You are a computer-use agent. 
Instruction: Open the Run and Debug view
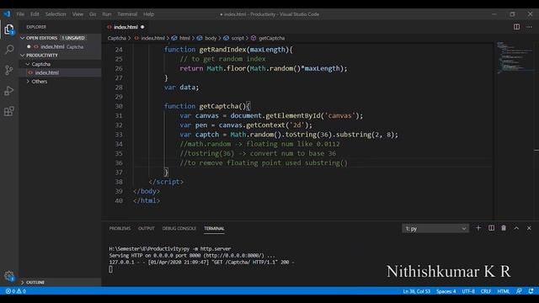(9, 91)
